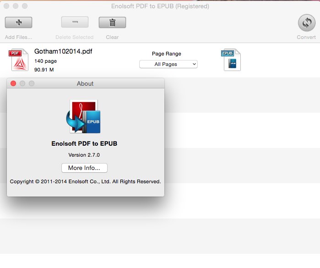Click the About dialog title
Screen dimensions: 320x268
tap(85, 83)
